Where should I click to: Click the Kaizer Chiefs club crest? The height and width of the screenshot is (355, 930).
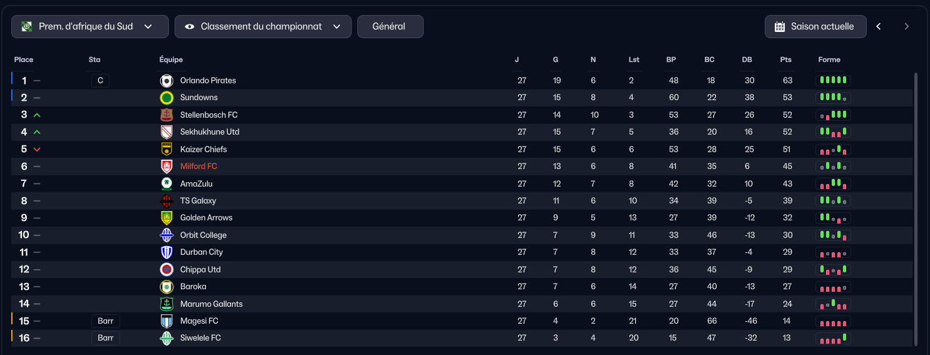tap(166, 150)
